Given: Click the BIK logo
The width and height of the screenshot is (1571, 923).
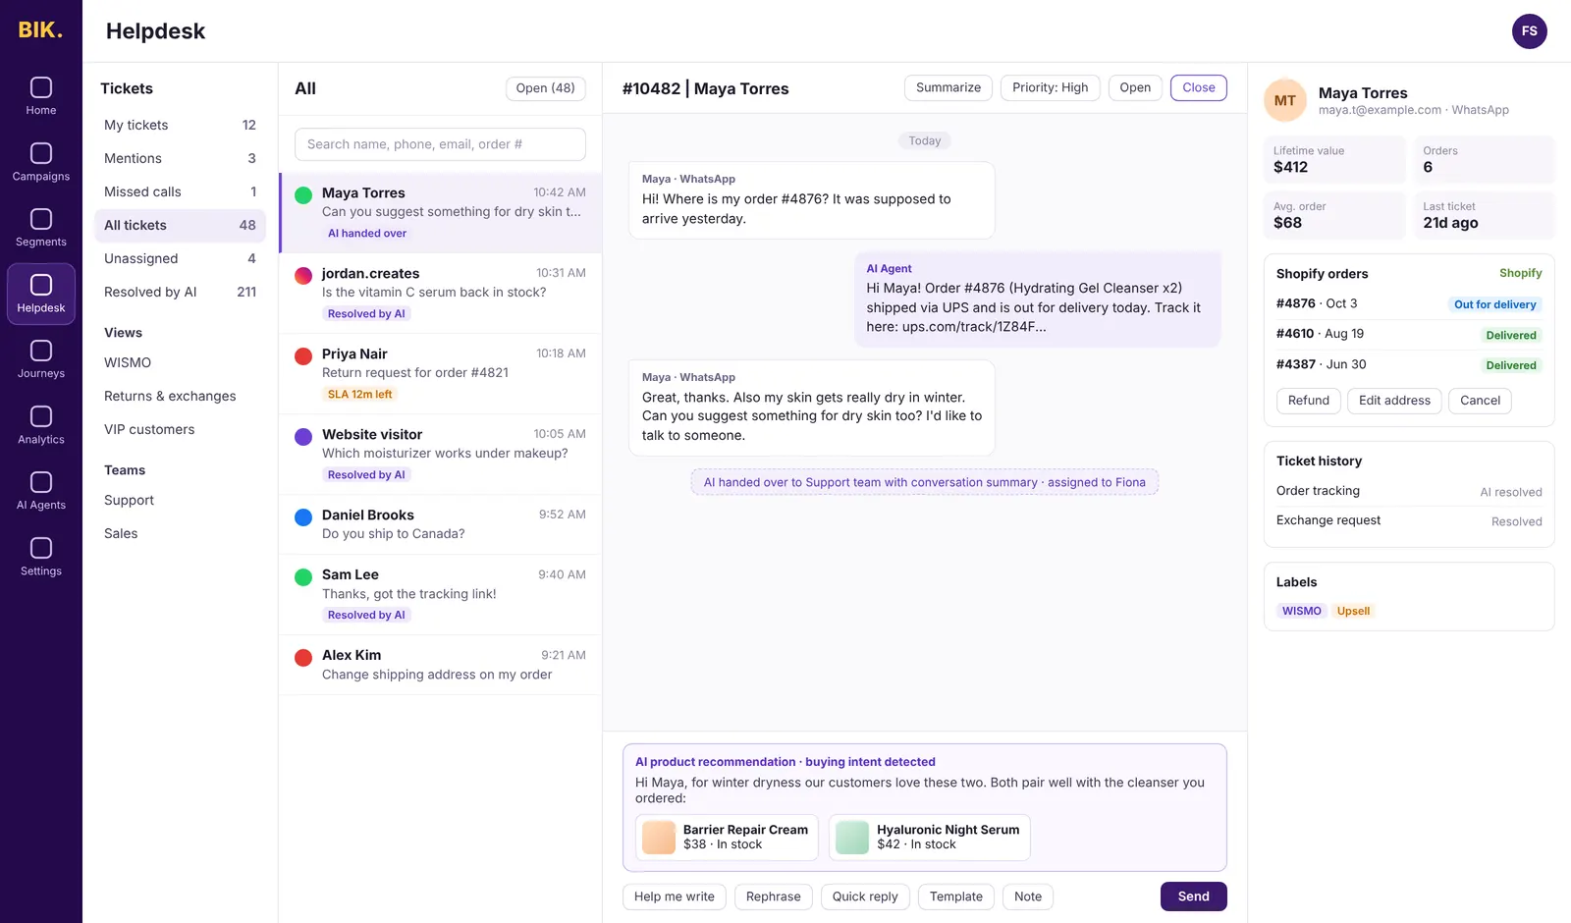Looking at the screenshot, I should [40, 30].
